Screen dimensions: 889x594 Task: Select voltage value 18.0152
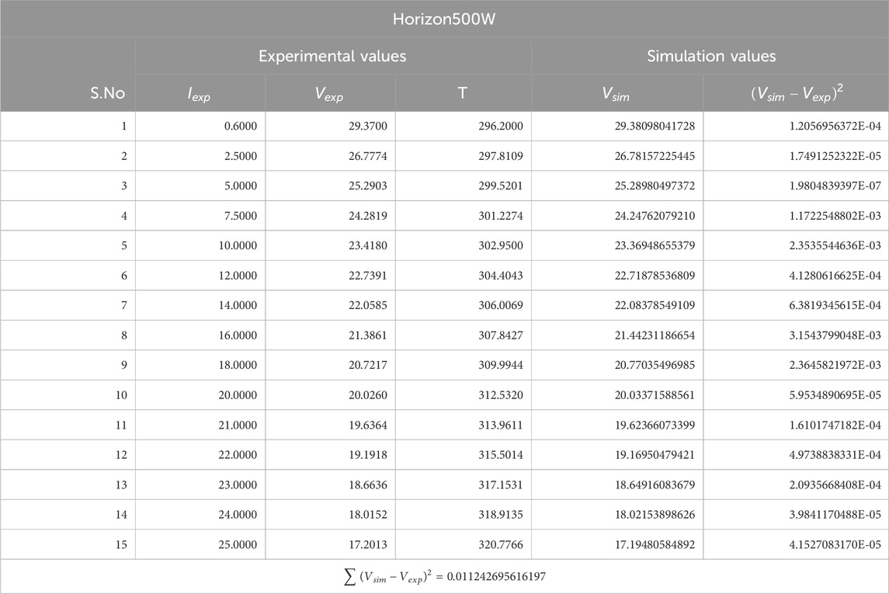(368, 515)
